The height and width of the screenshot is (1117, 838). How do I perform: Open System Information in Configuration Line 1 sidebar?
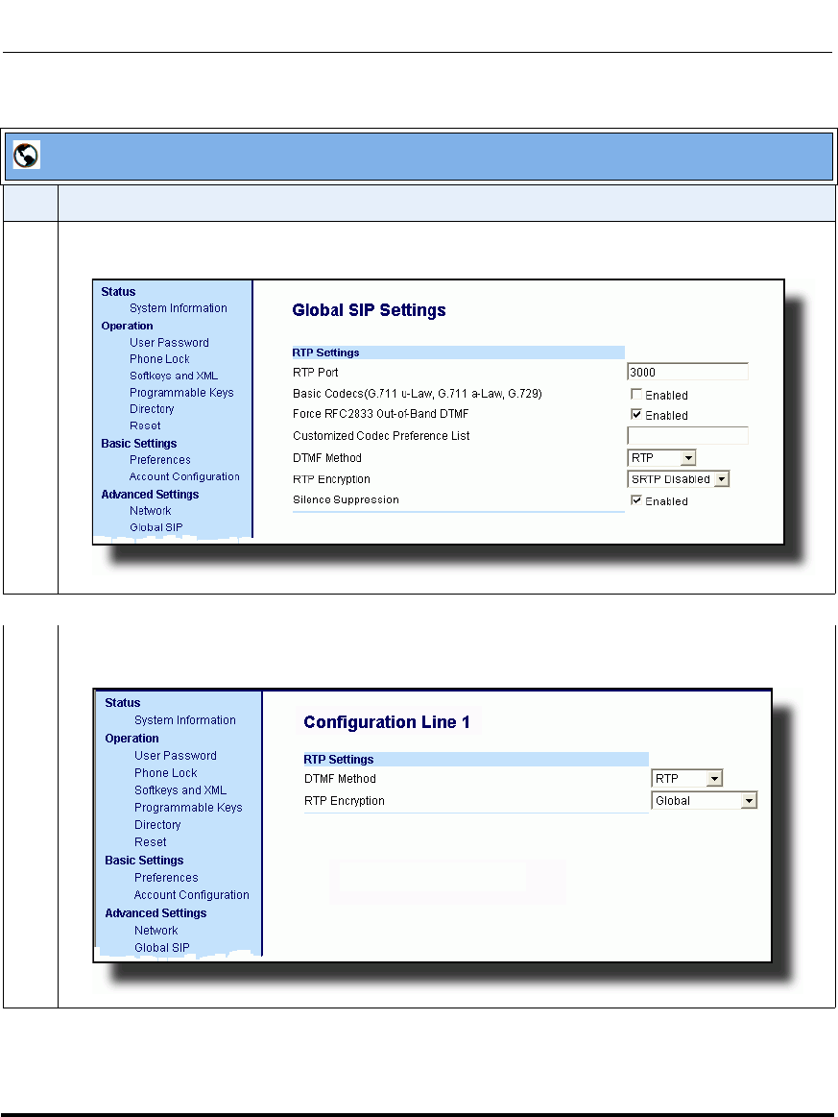(x=185, y=720)
